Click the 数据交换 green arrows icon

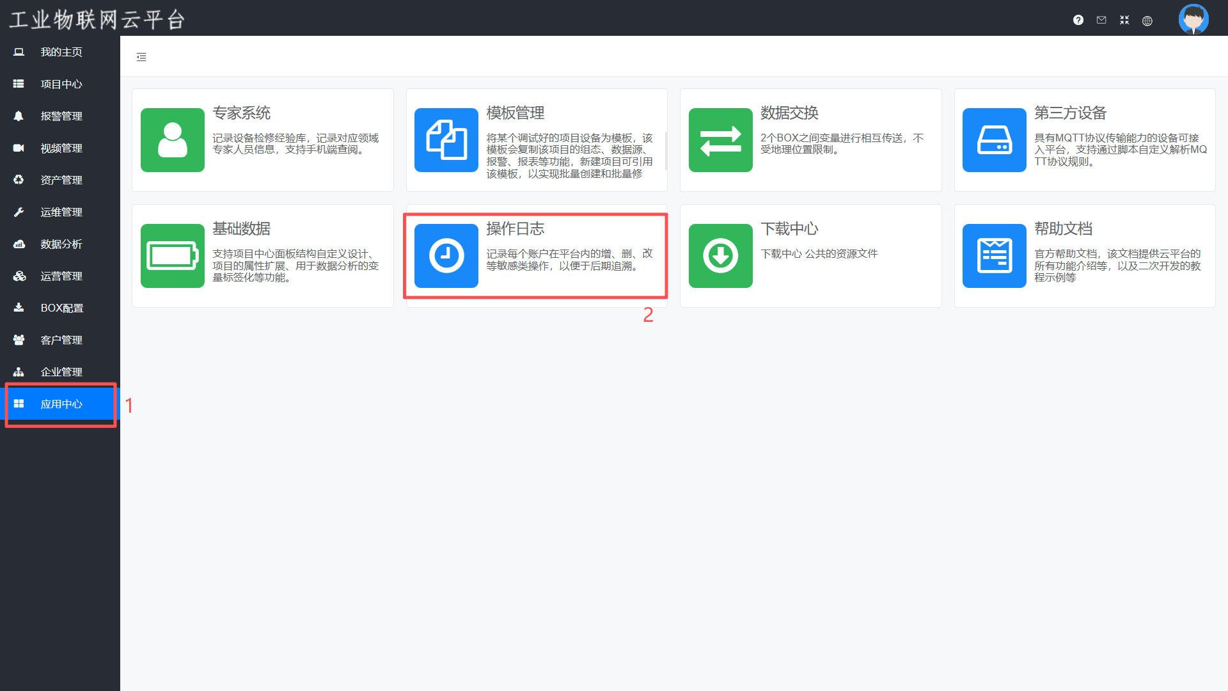point(720,140)
